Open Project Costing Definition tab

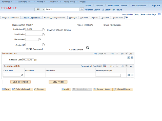(55, 18)
